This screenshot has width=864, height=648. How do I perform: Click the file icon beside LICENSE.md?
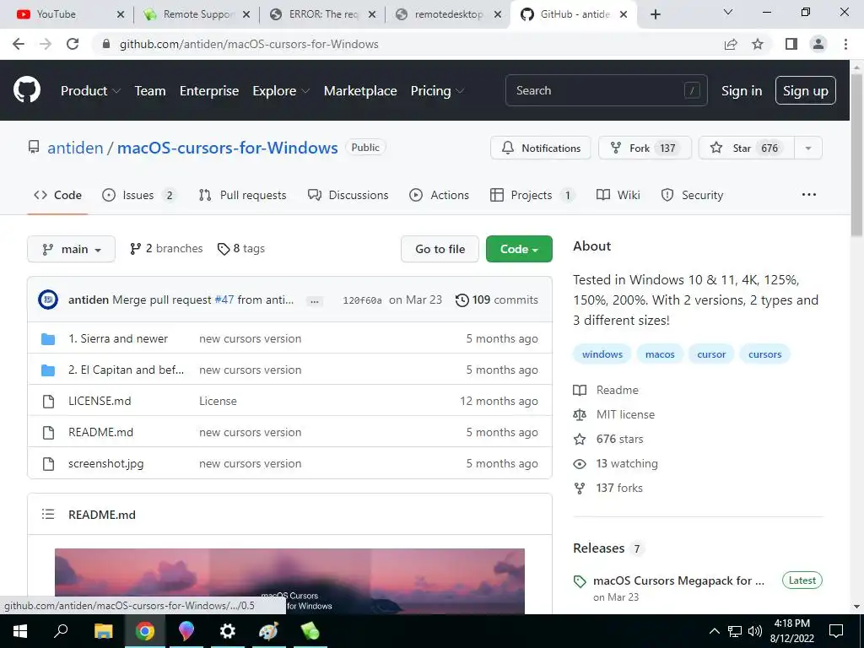point(48,401)
